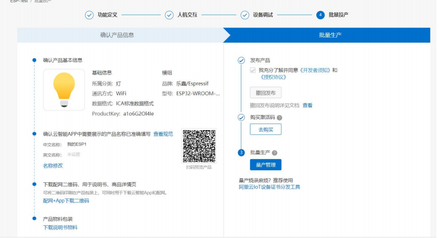Click the step 3 circle beside 批量生产
Viewport: 439px width, 238px height.
coord(241,152)
